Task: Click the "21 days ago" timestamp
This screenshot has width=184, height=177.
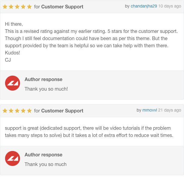Action: (x=169, y=110)
